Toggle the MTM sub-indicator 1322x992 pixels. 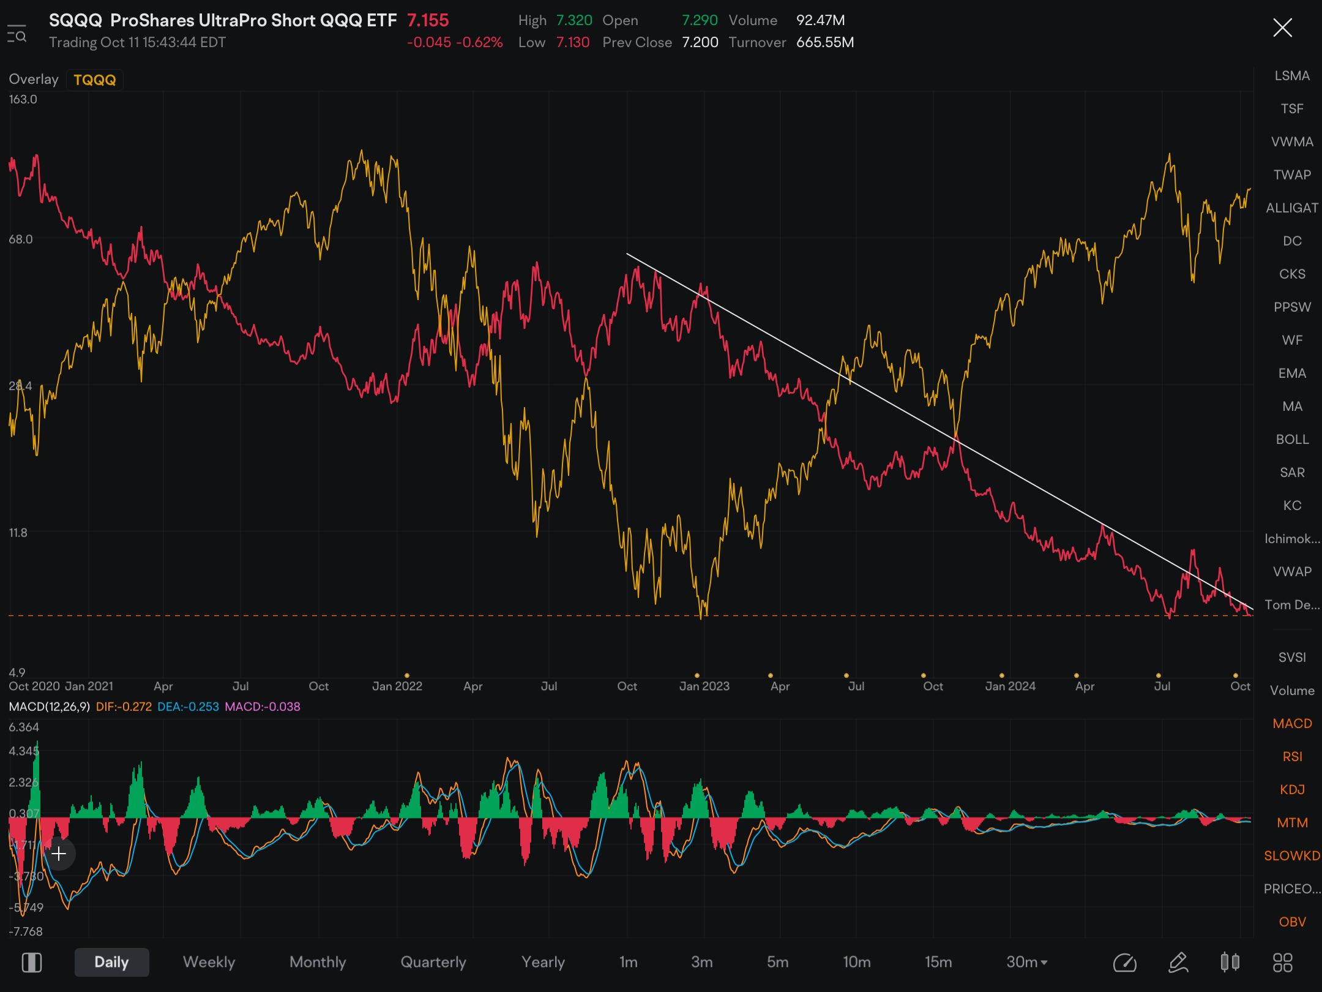pos(1292,823)
